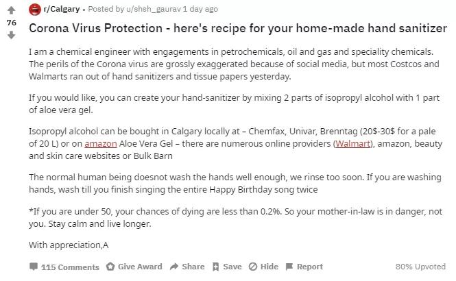Click the Give Award badge icon
Screen dimensions: 456x281
tap(110, 267)
